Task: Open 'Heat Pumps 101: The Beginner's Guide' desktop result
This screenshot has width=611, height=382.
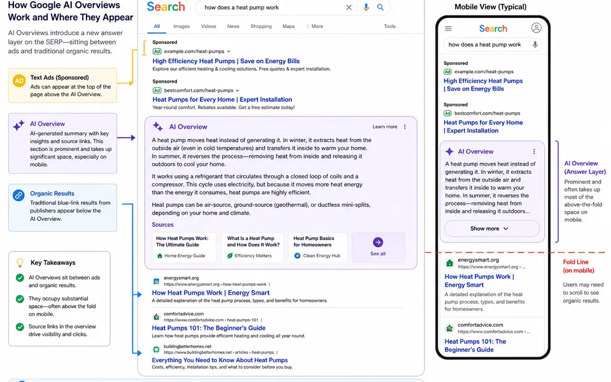Action: pyautogui.click(x=209, y=328)
